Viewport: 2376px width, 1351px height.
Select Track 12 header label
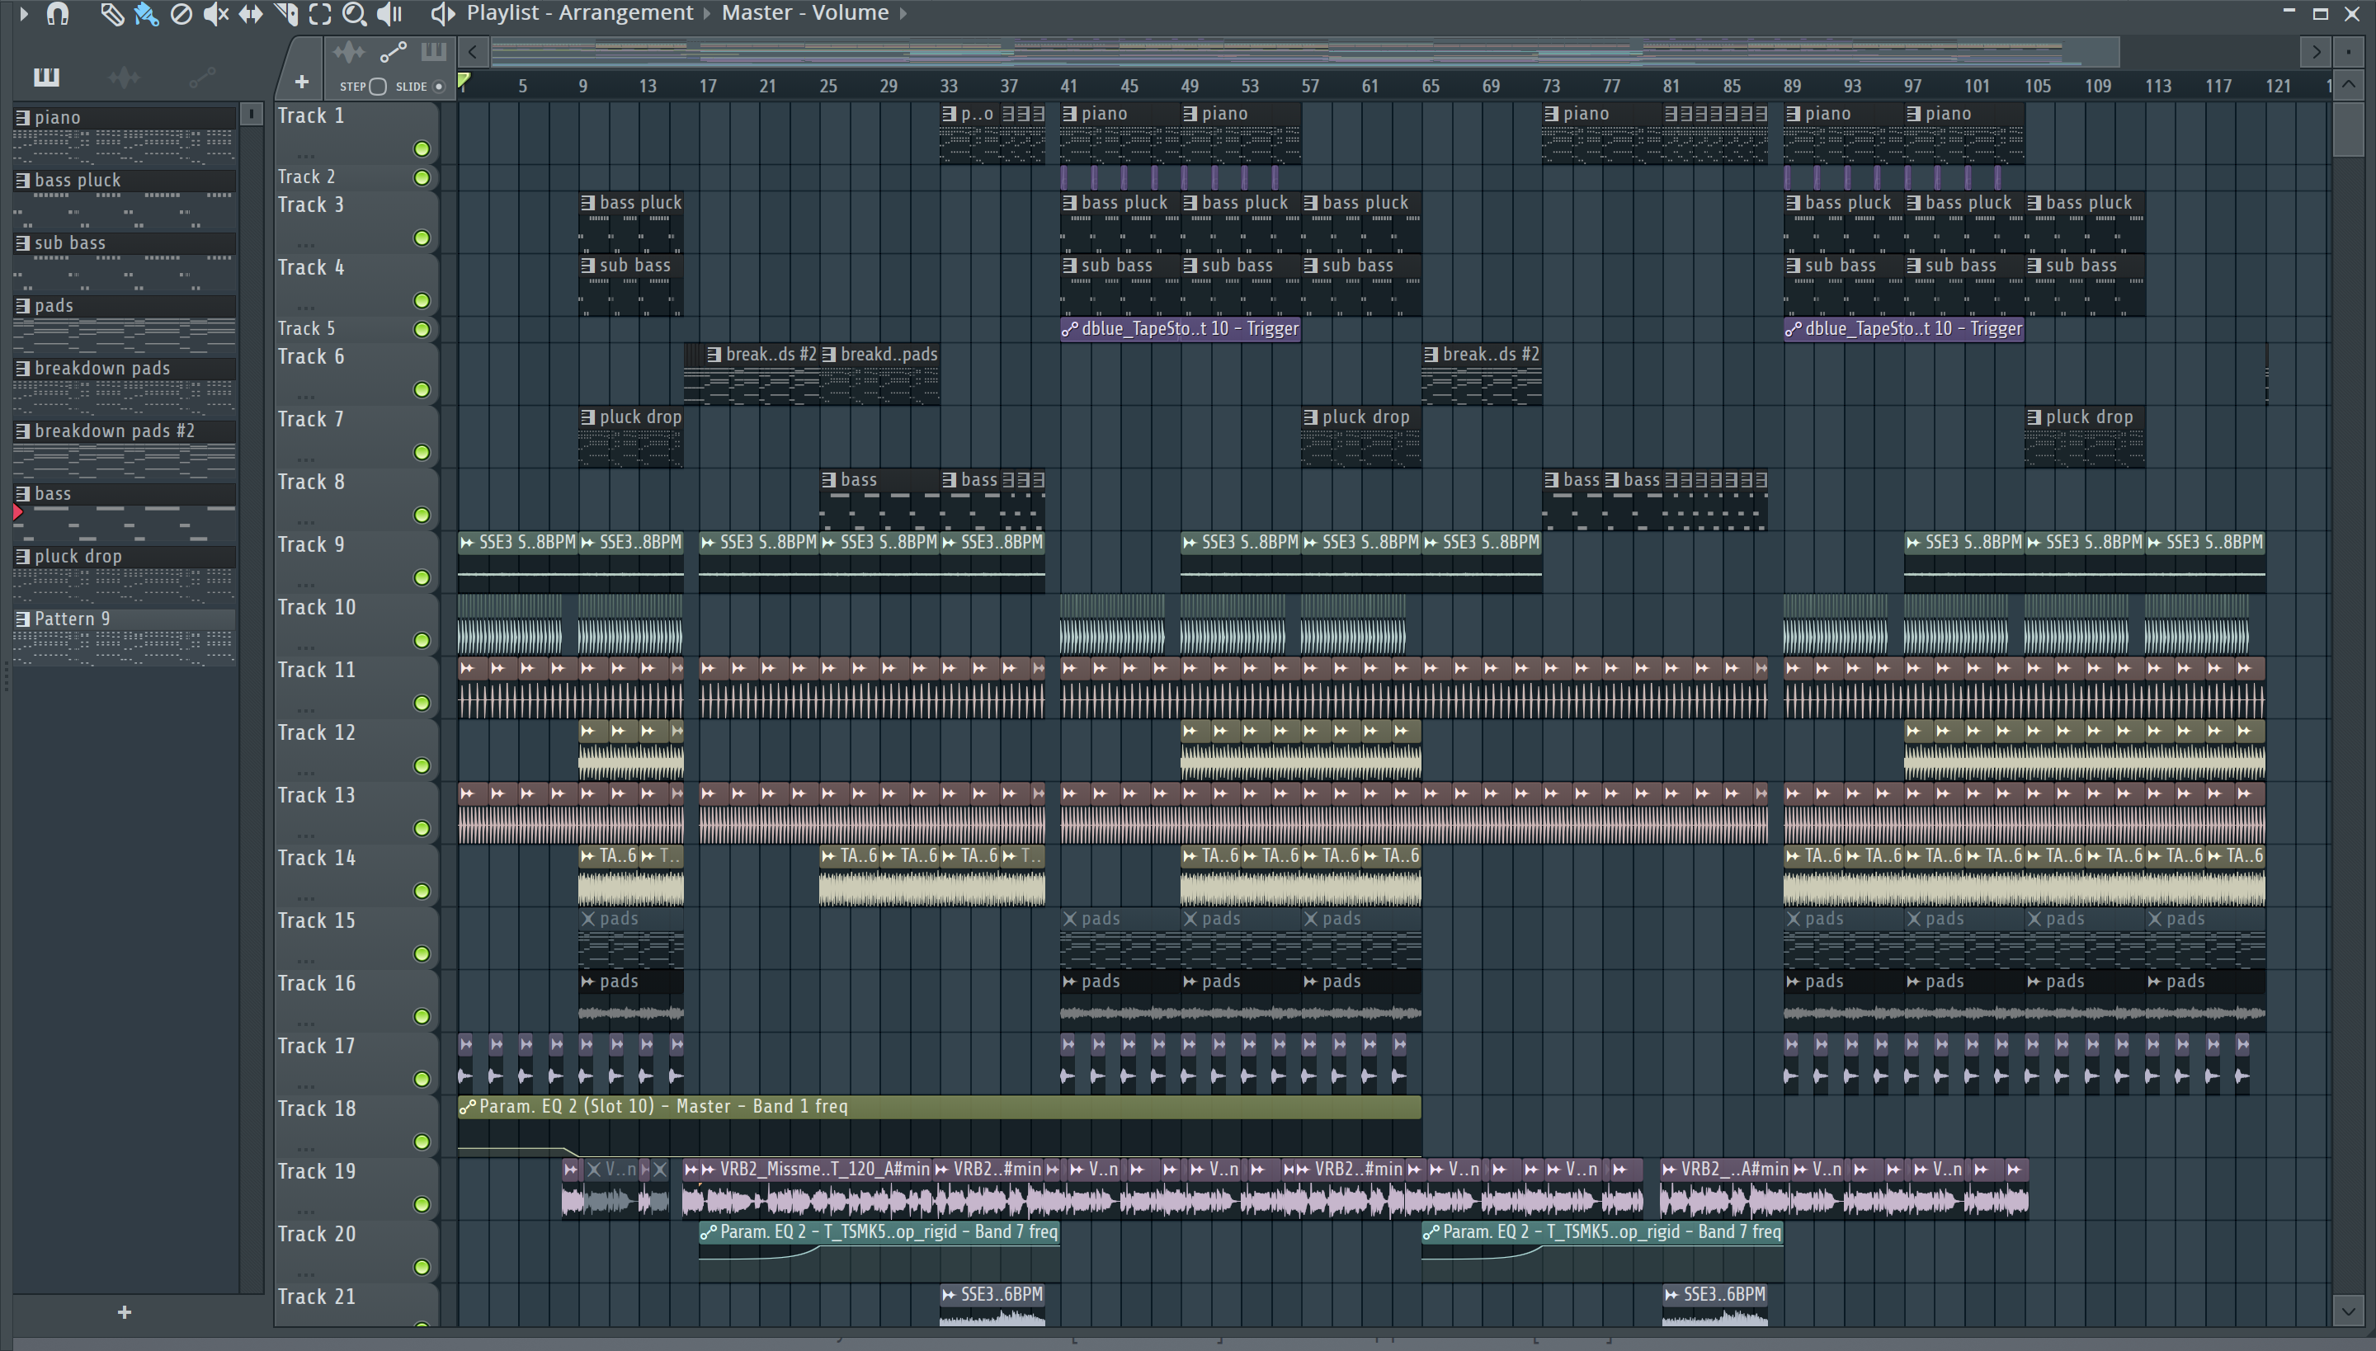[x=315, y=733]
